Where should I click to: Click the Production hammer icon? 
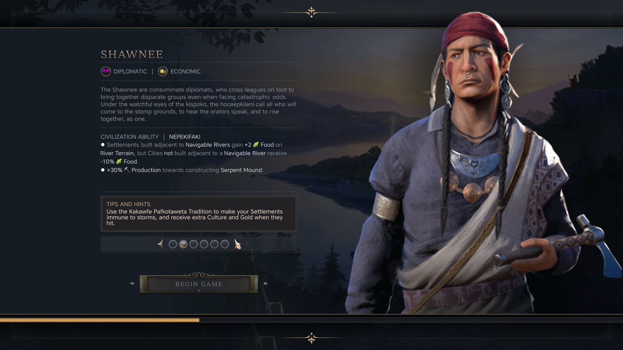point(127,170)
